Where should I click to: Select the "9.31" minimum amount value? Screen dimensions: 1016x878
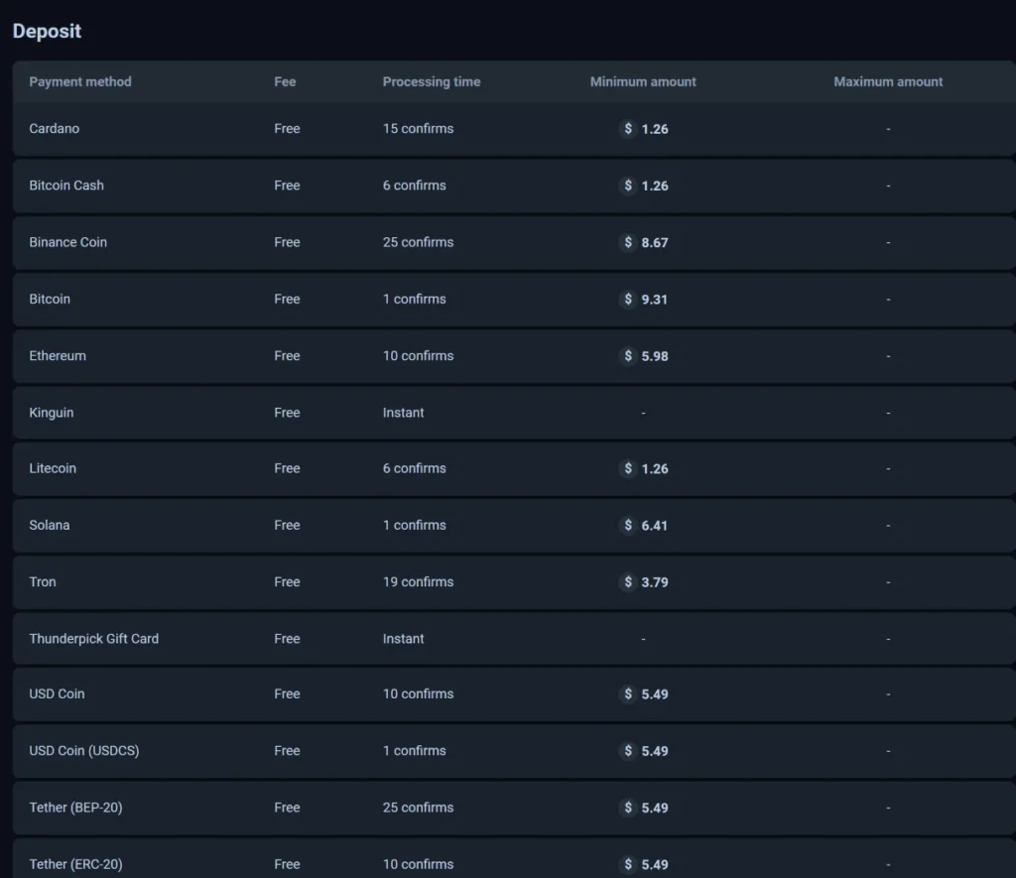coord(655,300)
